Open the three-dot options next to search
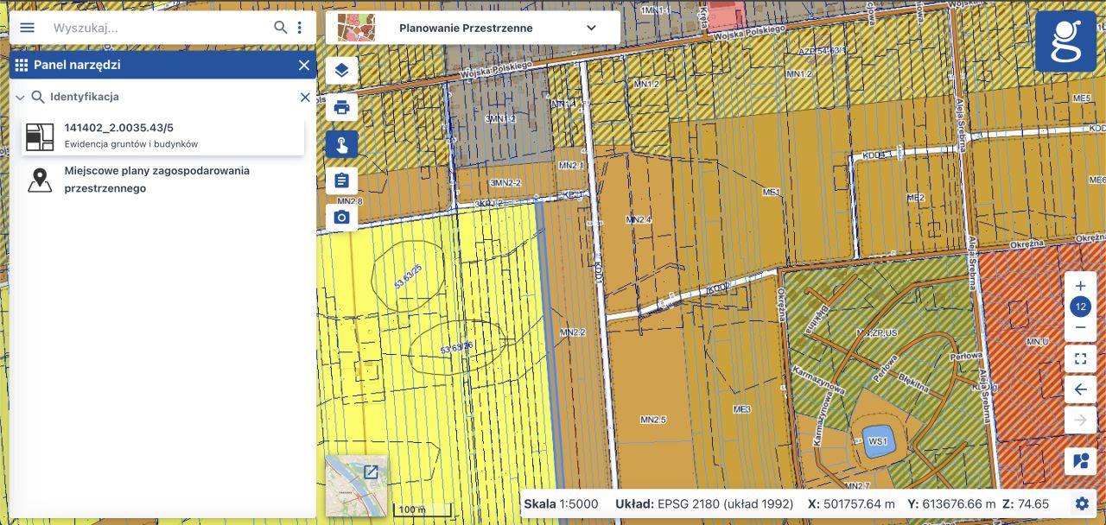 pos(300,28)
